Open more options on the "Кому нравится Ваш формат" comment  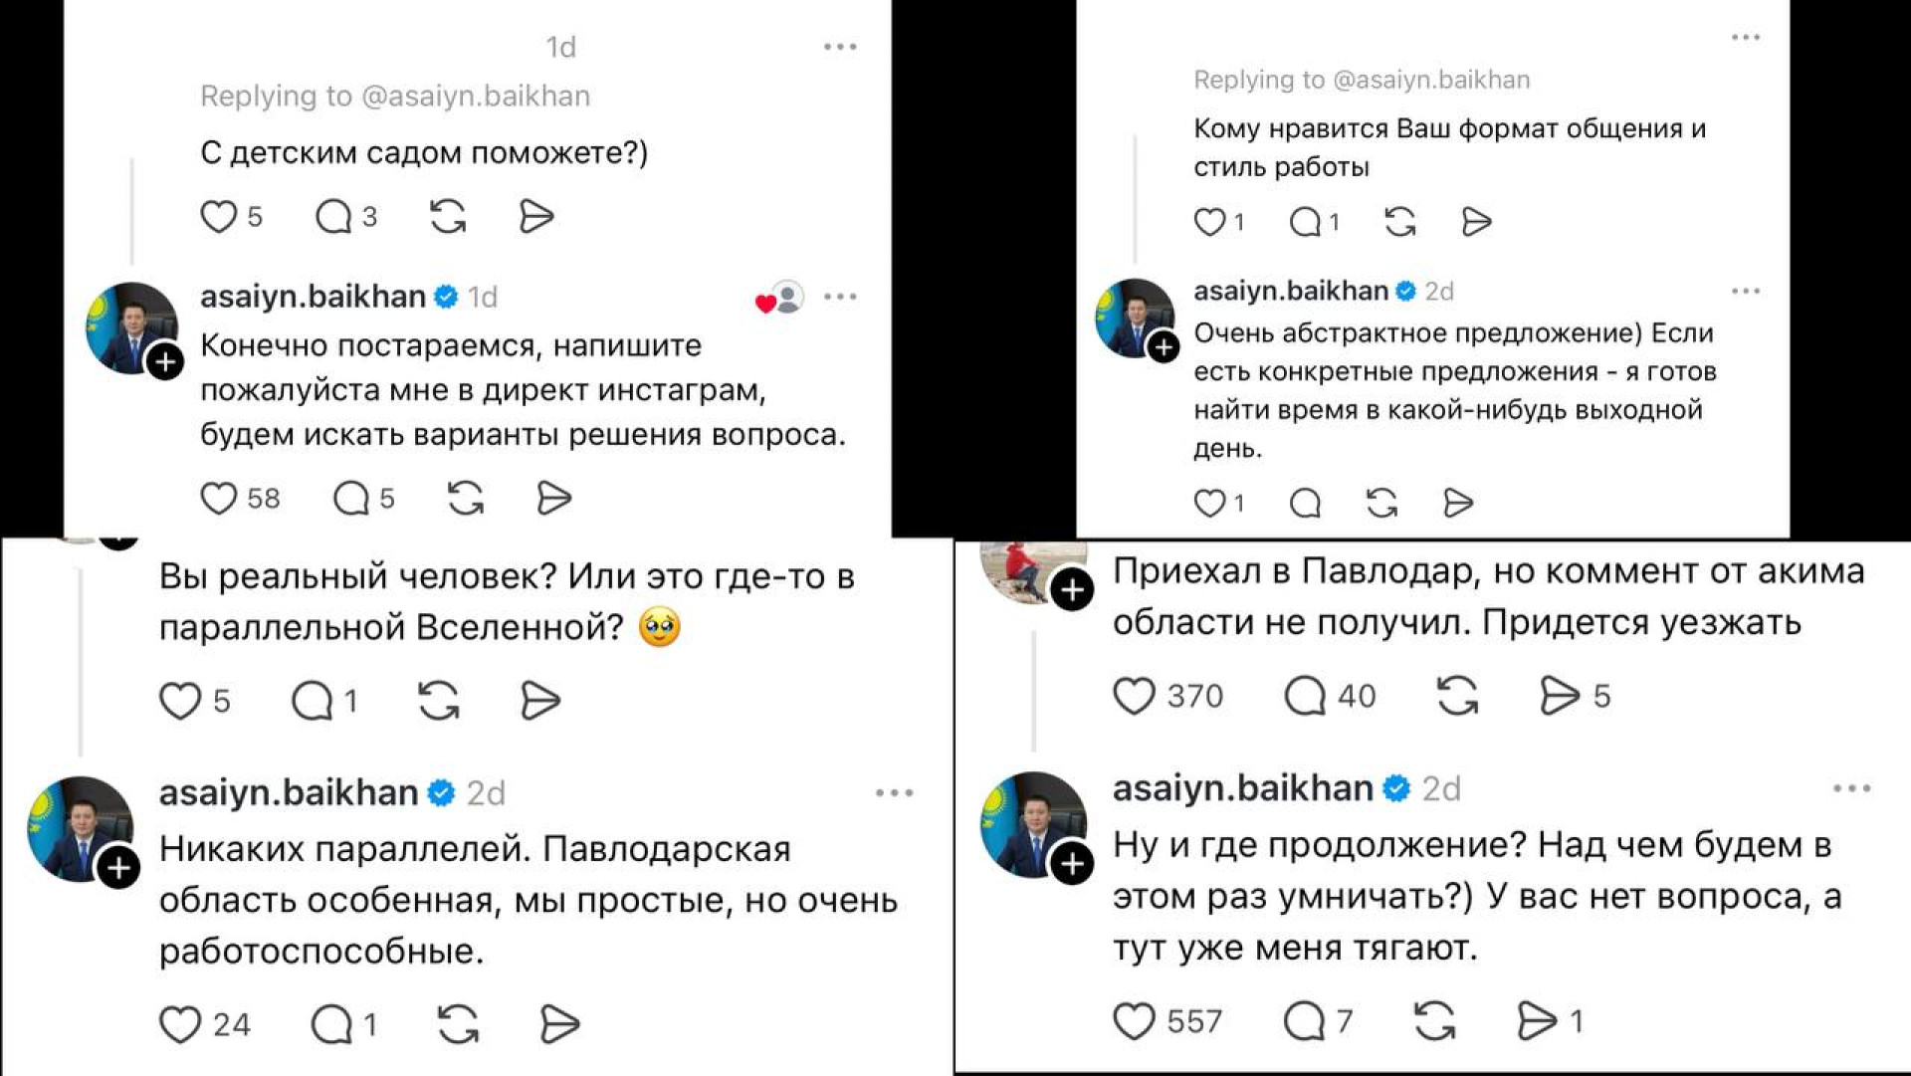[1746, 38]
